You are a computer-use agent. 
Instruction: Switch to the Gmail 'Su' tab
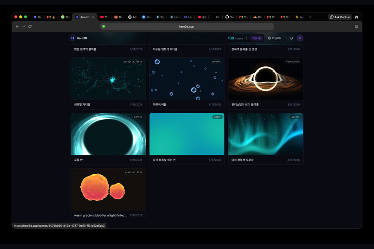click(x=285, y=17)
